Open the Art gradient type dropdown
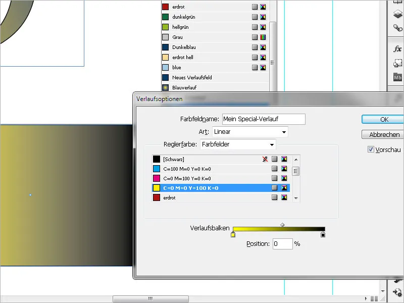 (250, 132)
